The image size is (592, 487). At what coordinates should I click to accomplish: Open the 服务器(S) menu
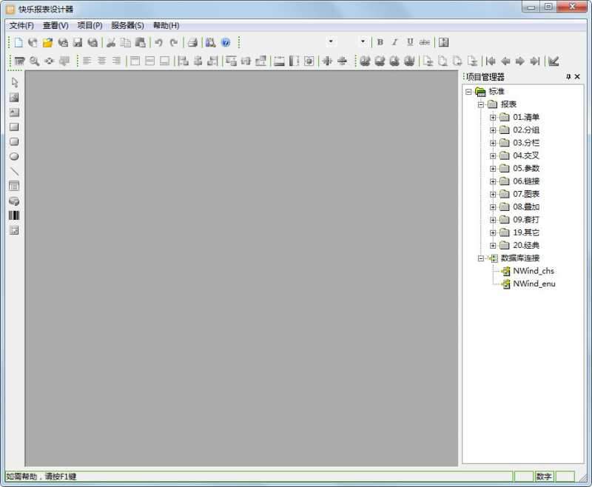[x=127, y=25]
